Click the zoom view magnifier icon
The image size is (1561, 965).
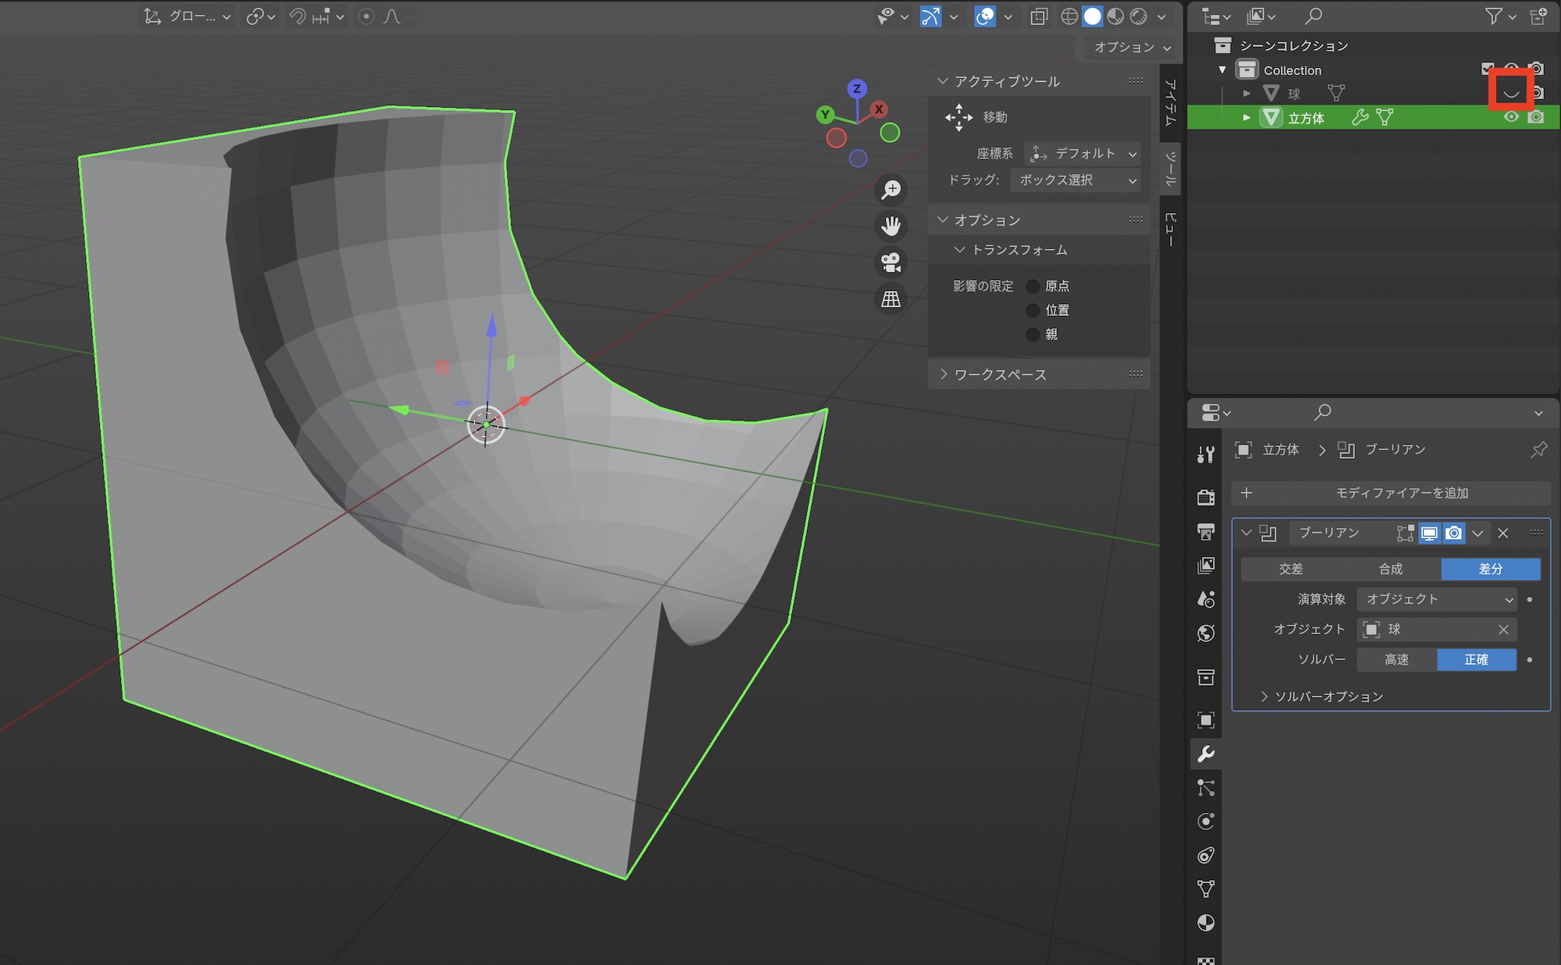(891, 190)
